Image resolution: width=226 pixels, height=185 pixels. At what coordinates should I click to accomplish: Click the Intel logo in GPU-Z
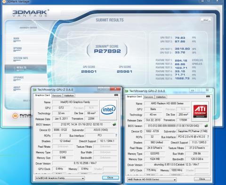click(x=108, y=110)
